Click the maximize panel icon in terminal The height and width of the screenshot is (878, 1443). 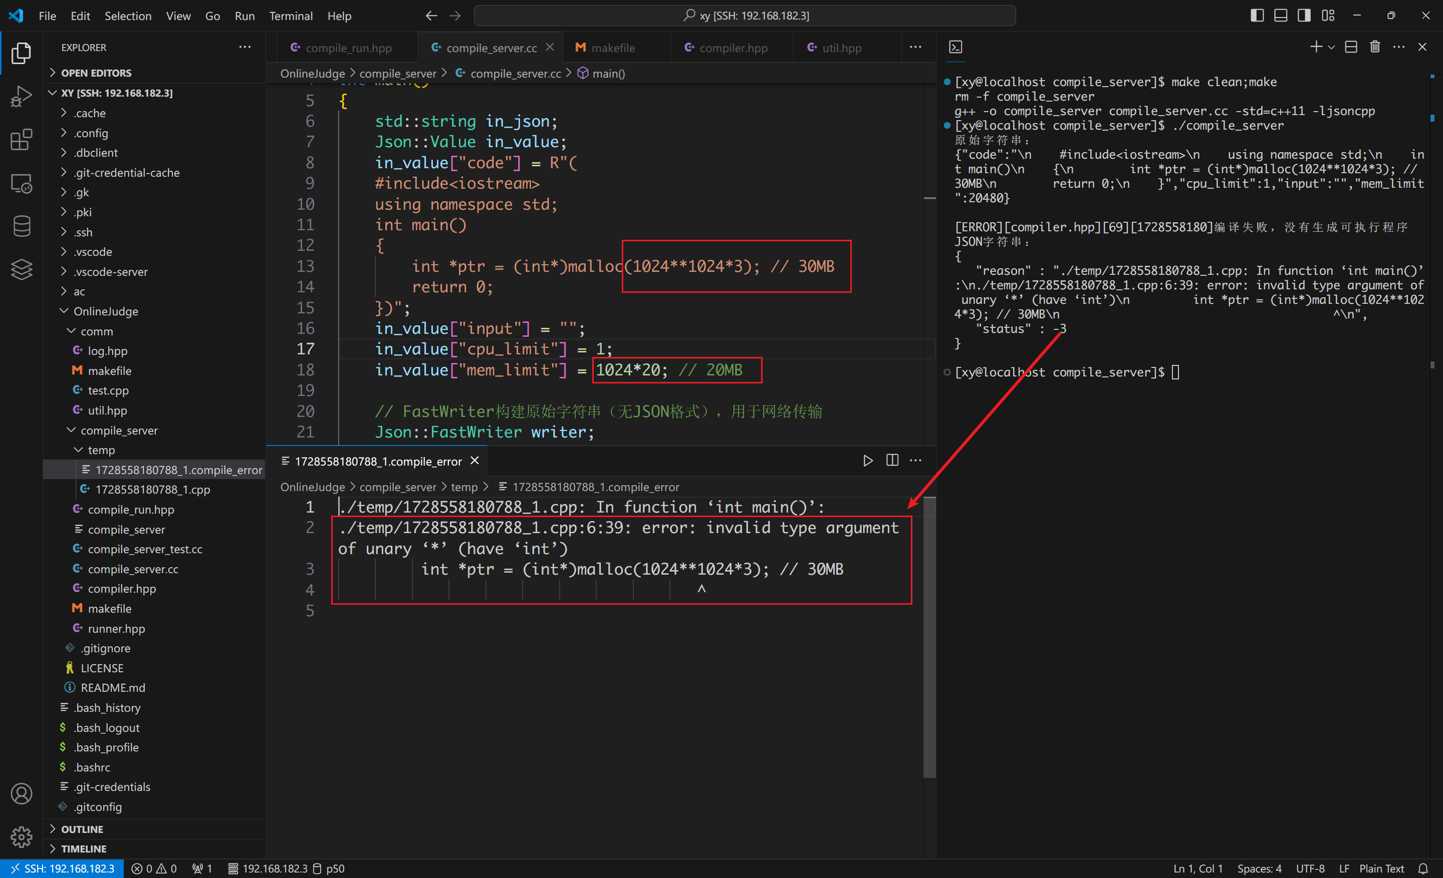[x=1351, y=48]
